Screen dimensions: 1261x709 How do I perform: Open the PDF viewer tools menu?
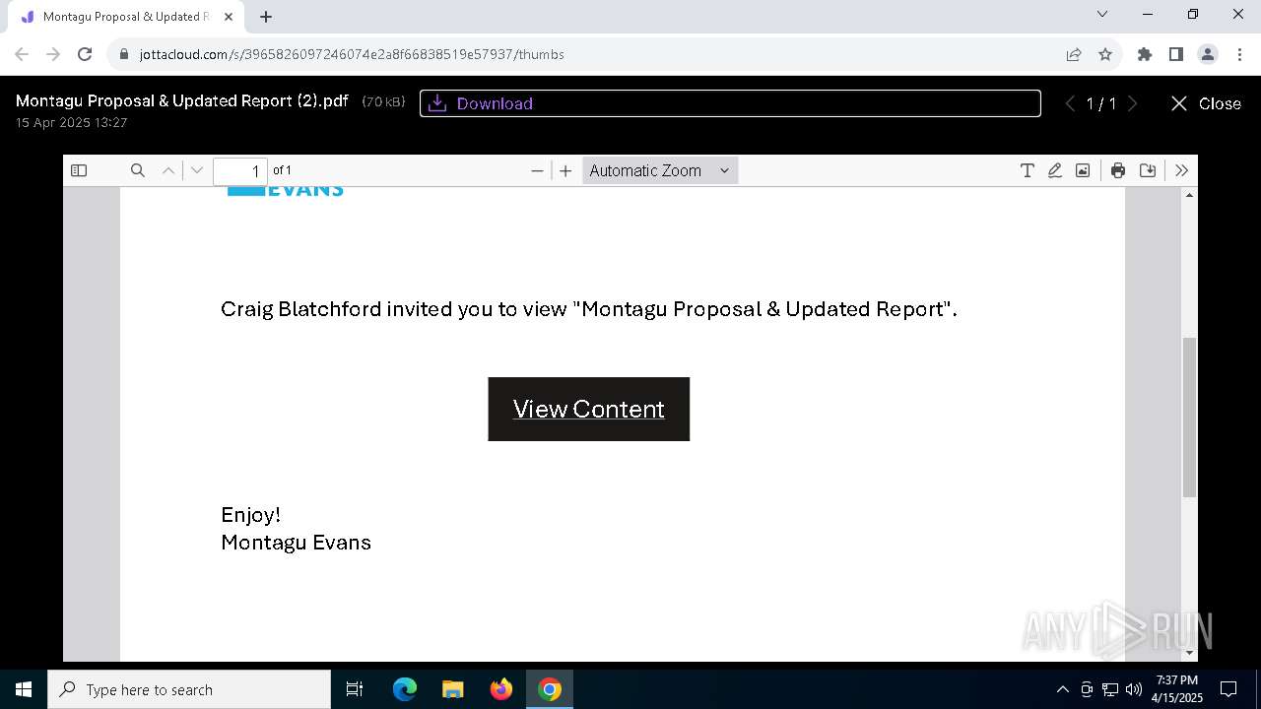click(x=1182, y=170)
